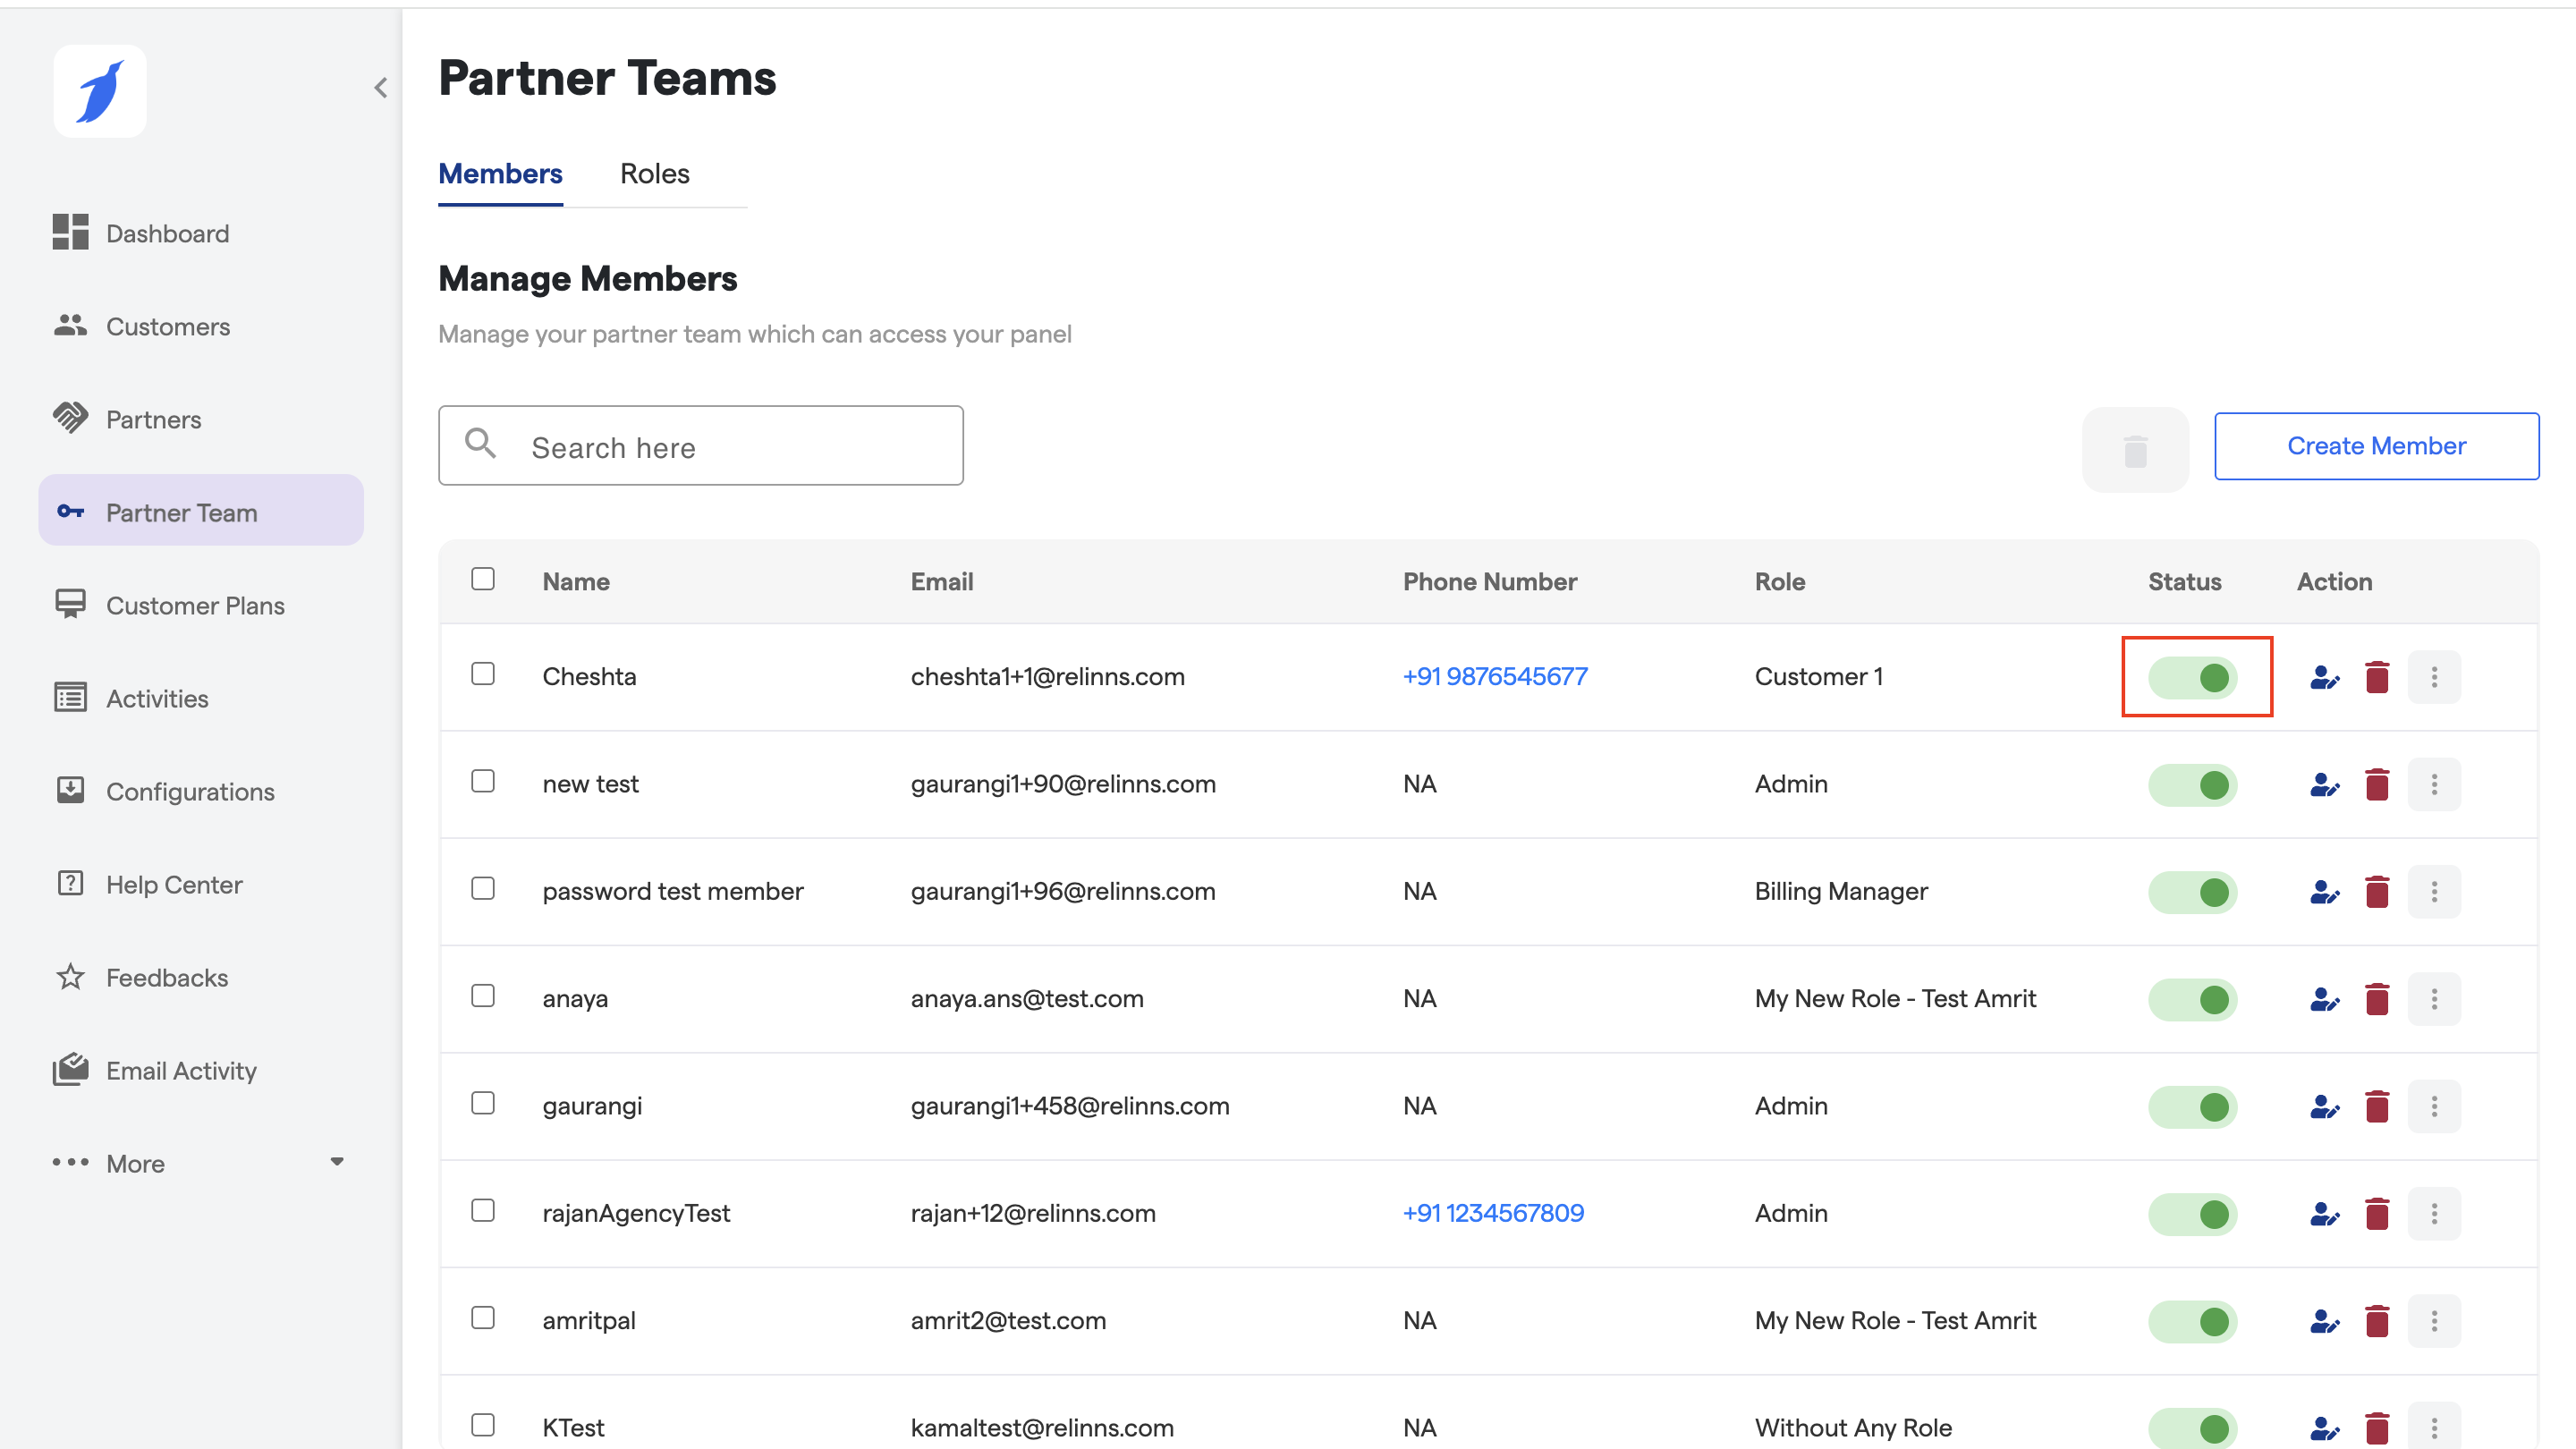Delete the 'new test' member via trash icon
2576x1449 pixels.
[x=2377, y=784]
